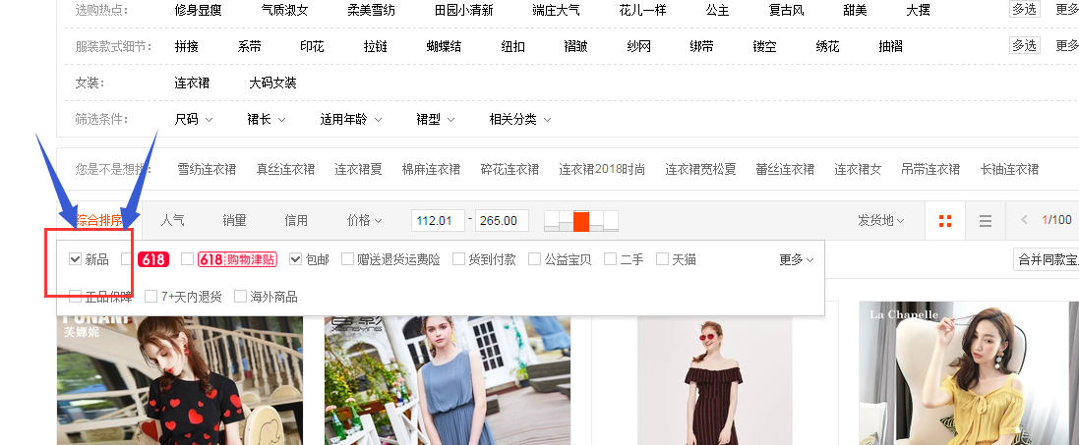The height and width of the screenshot is (445, 1079).
Task: Click the highlighted orange price distribution bar
Action: pos(581,221)
